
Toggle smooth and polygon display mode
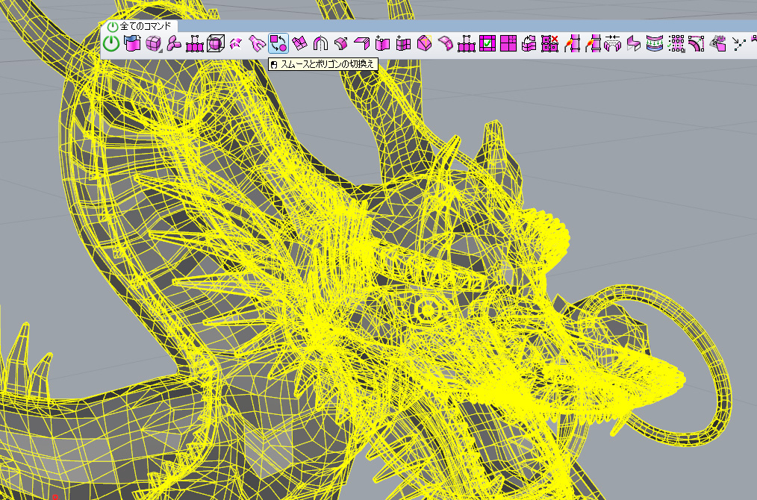pos(278,43)
